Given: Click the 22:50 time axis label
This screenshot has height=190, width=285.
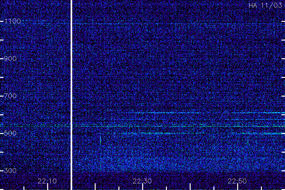Looking at the screenshot, I should 237,181.
